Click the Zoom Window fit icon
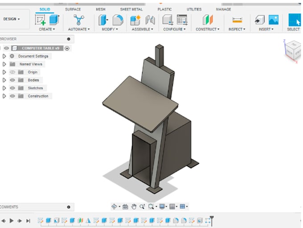The height and width of the screenshot is (228, 303). point(151,207)
